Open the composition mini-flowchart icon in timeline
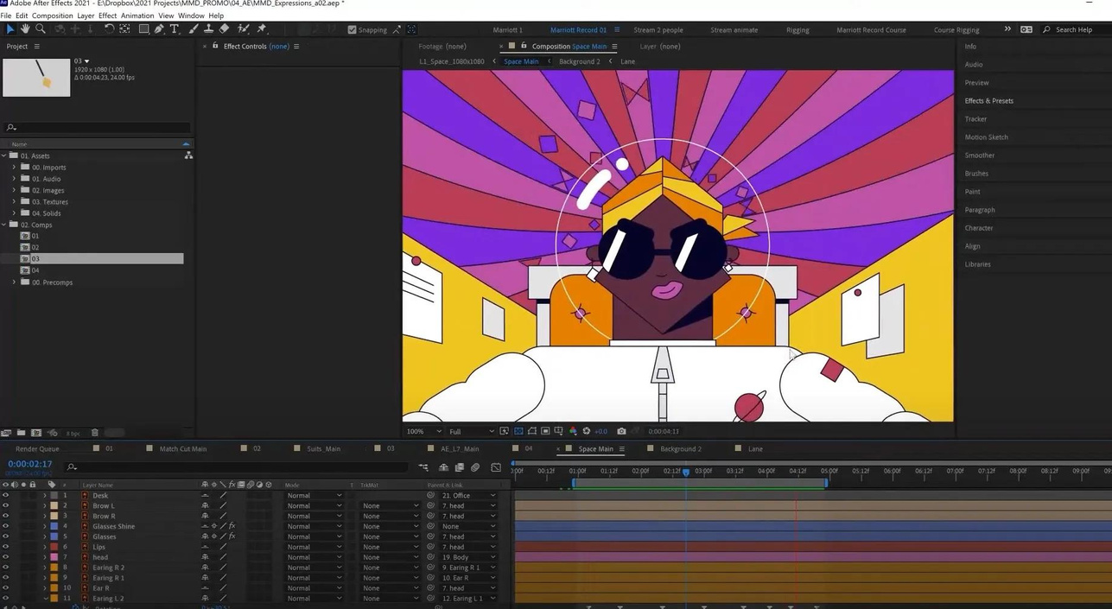1112x609 pixels. click(423, 467)
